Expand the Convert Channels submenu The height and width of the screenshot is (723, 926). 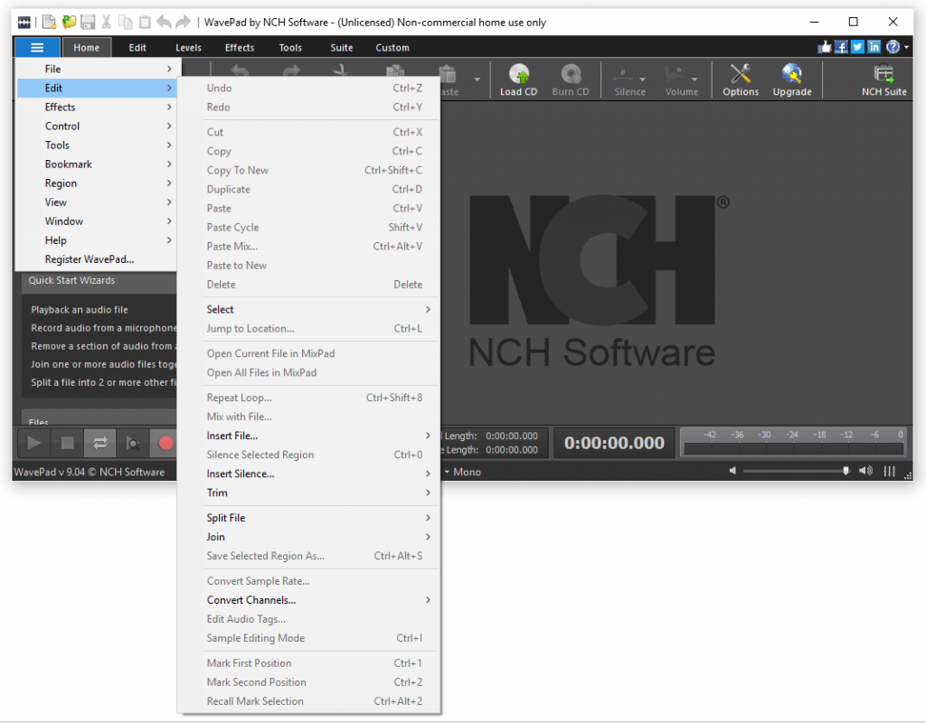coord(309,600)
